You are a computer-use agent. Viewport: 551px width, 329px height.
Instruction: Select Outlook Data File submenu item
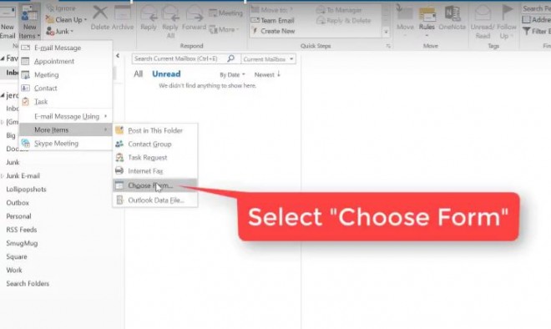(x=155, y=200)
